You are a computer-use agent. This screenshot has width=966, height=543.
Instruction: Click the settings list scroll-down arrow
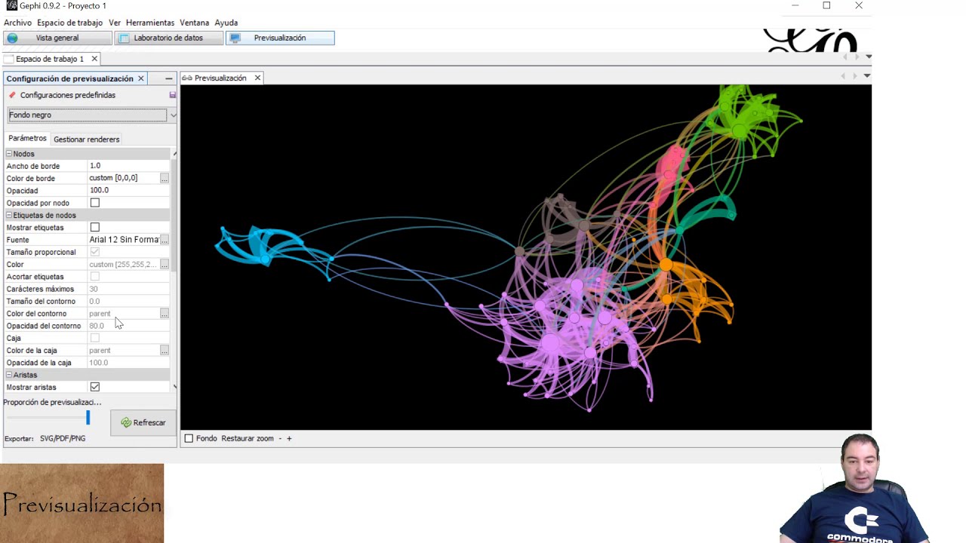175,387
